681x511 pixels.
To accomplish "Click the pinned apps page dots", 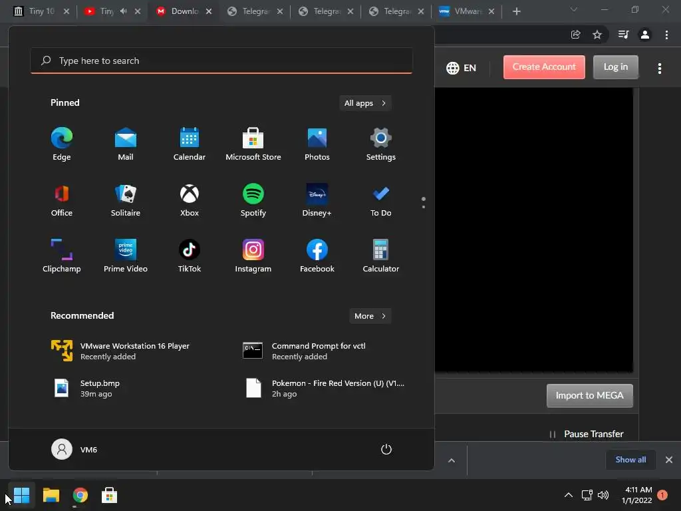I will 424,202.
